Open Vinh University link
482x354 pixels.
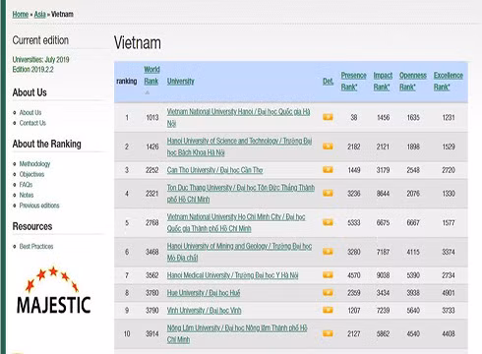point(204,311)
